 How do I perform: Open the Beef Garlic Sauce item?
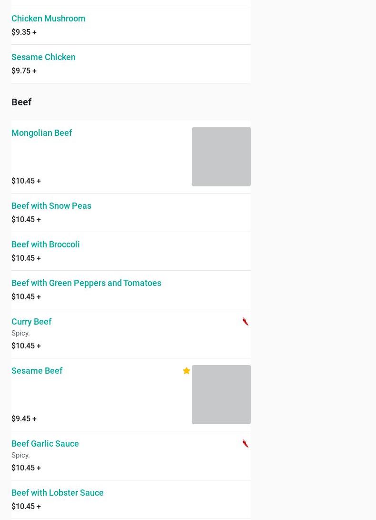pos(45,444)
